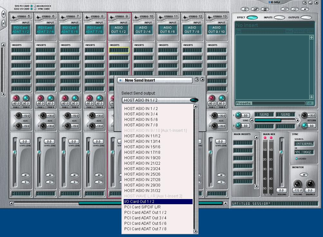Create a new session with the blank-page icon
Screen dimensions: 323x237
pyautogui.click(x=245, y=9)
